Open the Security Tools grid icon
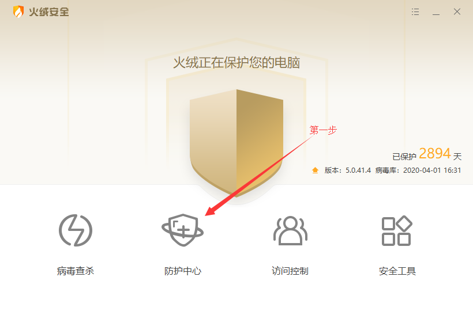This screenshot has width=473, height=311. pos(397,230)
